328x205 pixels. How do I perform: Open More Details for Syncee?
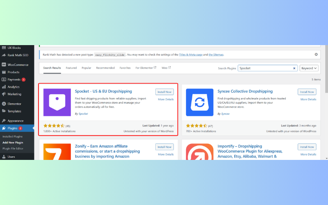tap(308, 99)
